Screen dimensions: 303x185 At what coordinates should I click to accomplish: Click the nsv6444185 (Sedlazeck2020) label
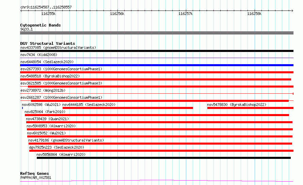(x=89, y=105)
